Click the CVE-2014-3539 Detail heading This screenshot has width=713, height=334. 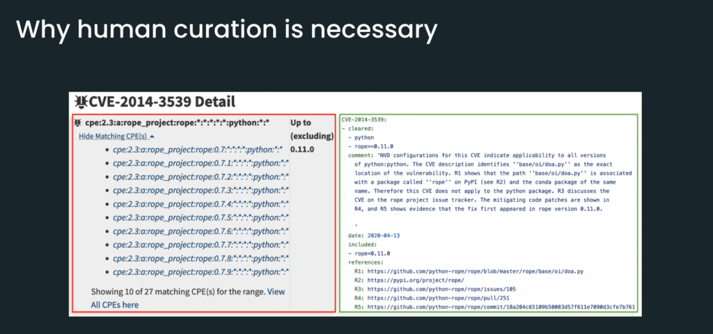pos(162,102)
